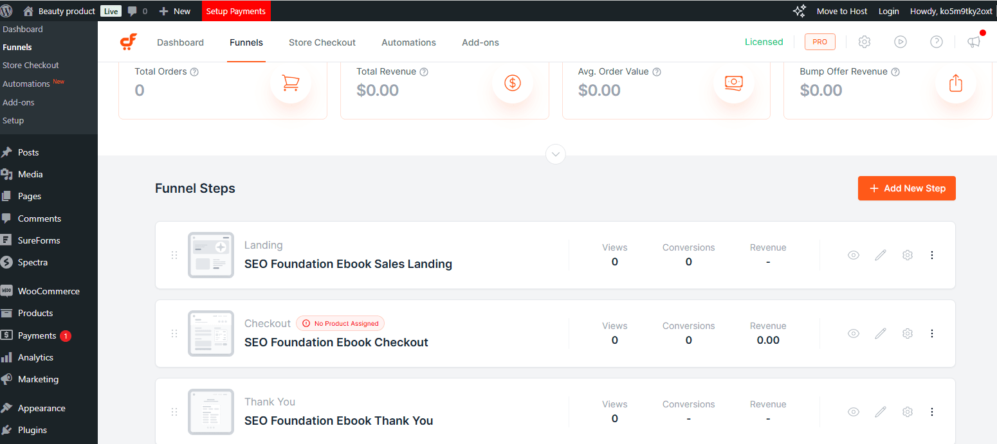Screen dimensions: 997x444
Task: Click the Total Orders info tooltip icon
Action: pos(194,72)
